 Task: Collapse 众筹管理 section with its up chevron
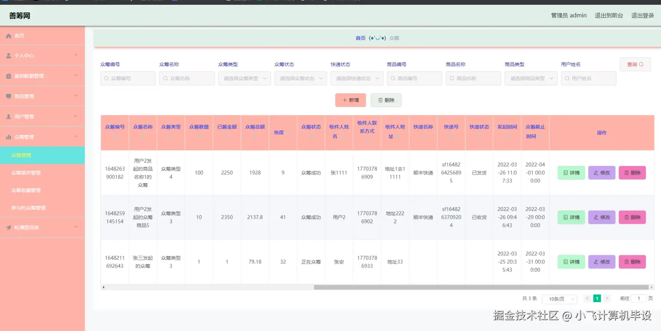(76, 137)
